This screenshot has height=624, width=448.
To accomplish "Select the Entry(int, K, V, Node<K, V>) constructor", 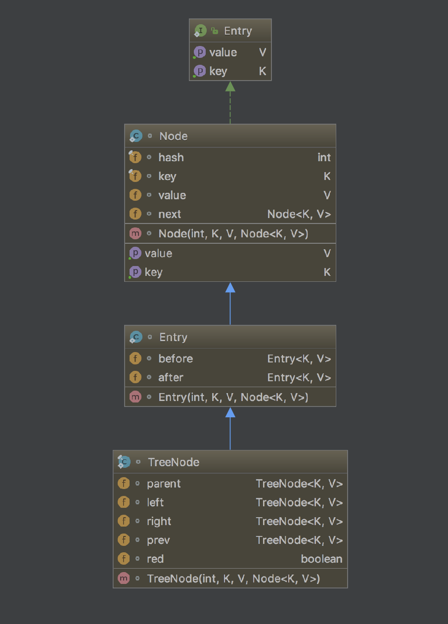I will (x=233, y=397).
